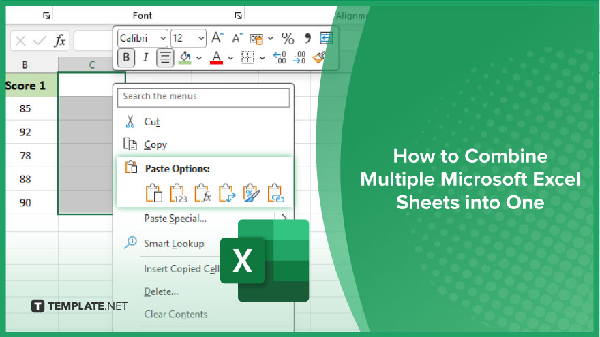
Task: Click the Paste Formatting icon
Action: 251,193
